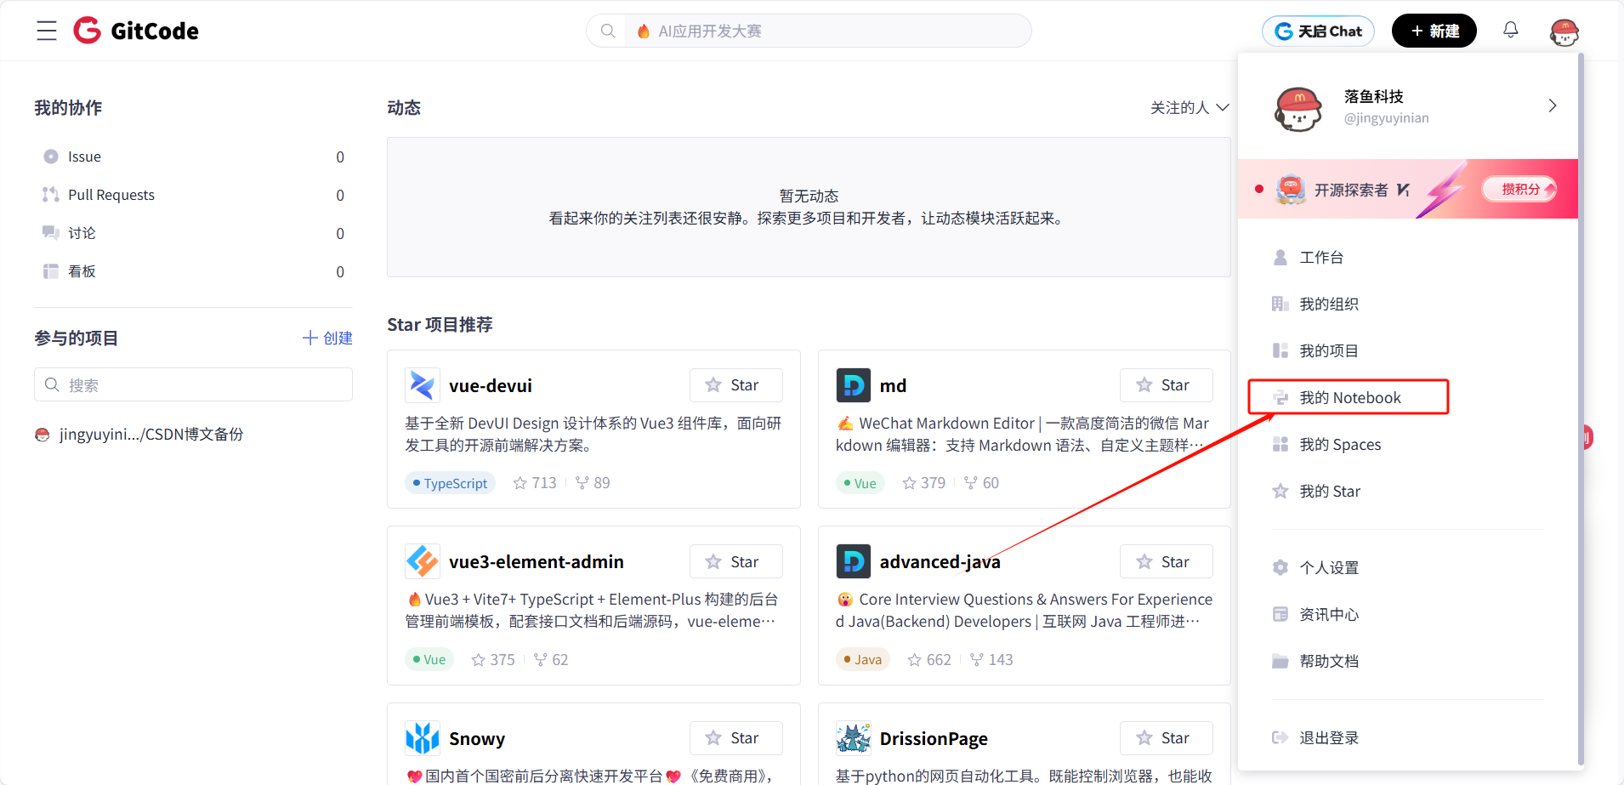Screen dimensions: 1624x785
Task: Click the 新建 create button
Action: click(x=1434, y=31)
